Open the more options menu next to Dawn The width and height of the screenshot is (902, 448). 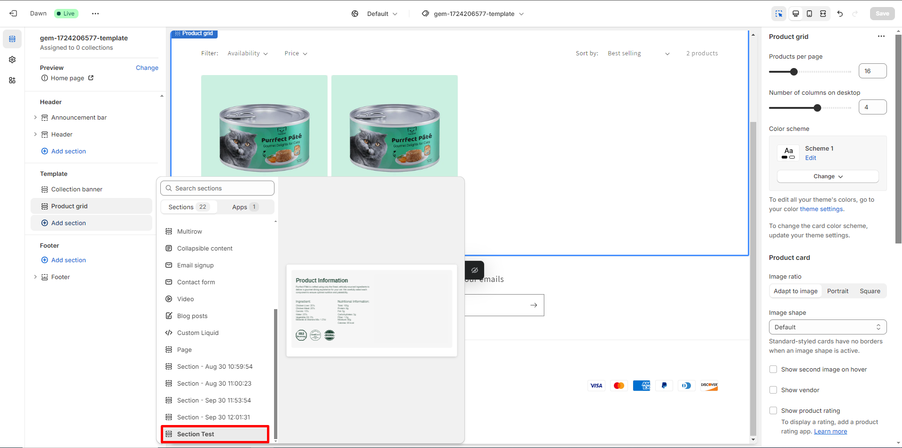pyautogui.click(x=95, y=13)
